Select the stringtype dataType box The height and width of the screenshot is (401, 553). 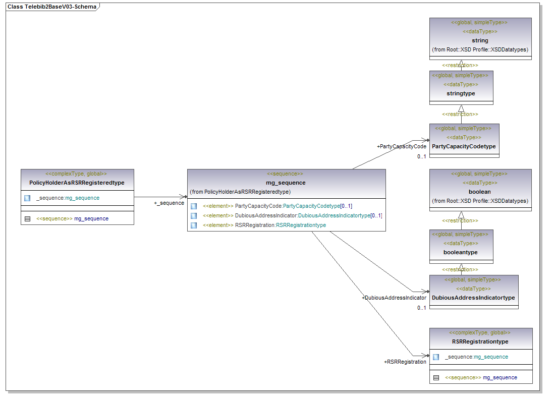(461, 93)
